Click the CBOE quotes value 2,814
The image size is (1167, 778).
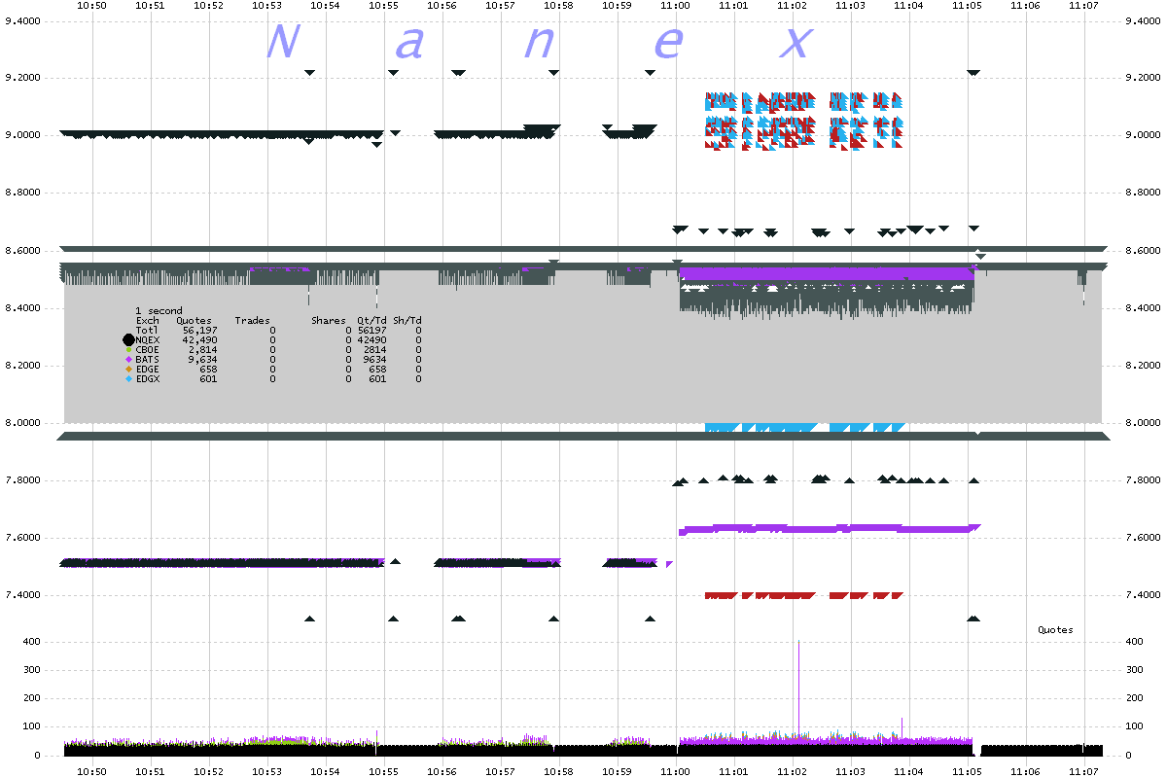pyautogui.click(x=202, y=349)
